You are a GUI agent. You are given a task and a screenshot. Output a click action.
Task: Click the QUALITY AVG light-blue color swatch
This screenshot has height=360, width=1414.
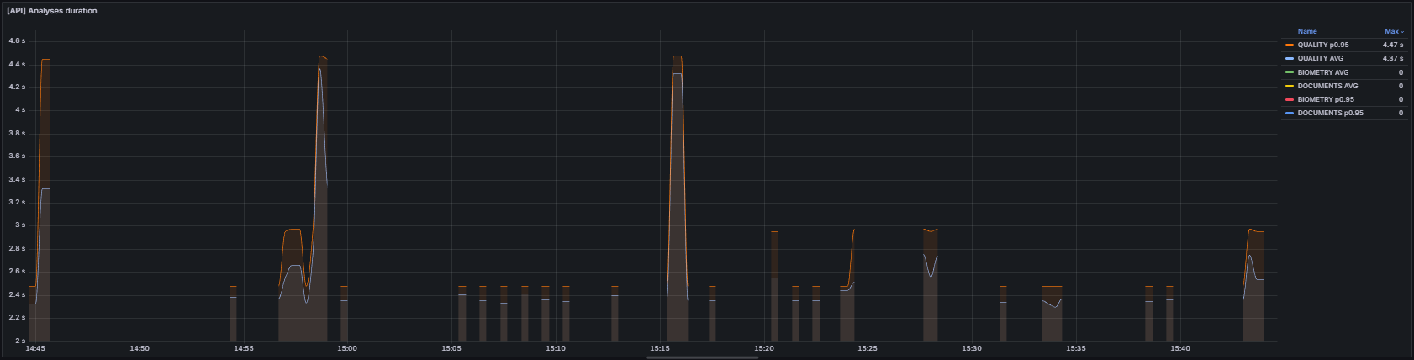(1290, 58)
